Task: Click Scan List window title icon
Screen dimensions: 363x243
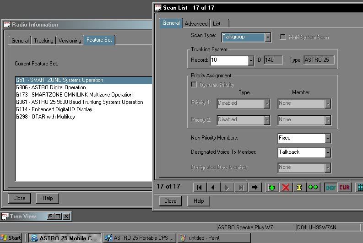Action: click(158, 8)
